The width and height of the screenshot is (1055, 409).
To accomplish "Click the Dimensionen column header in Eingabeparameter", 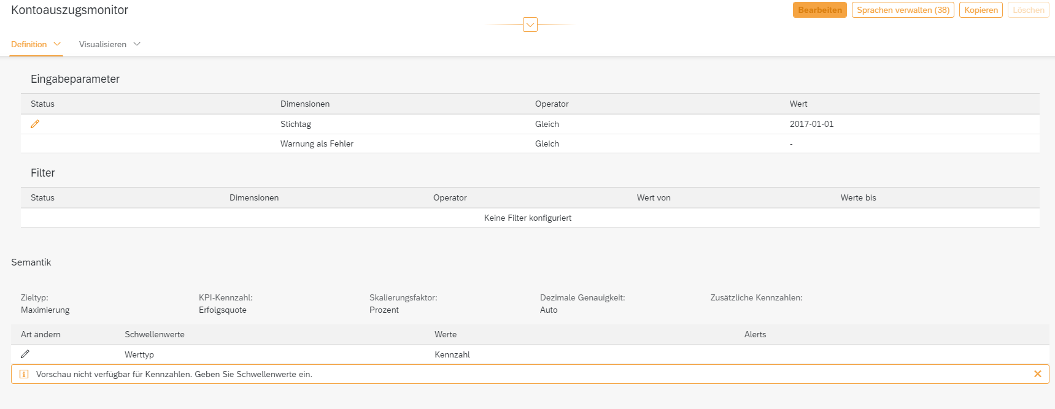I will (305, 104).
